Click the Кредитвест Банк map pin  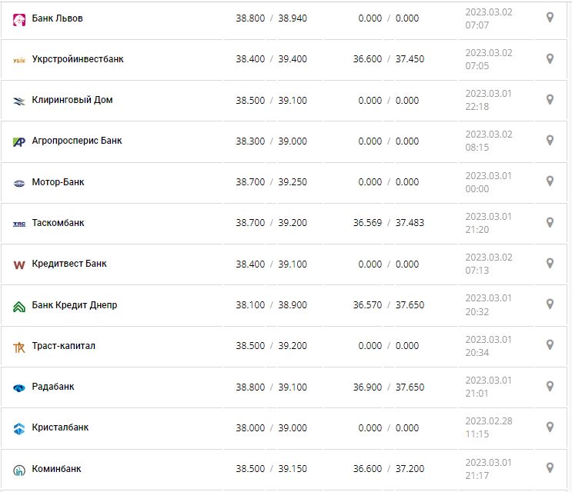point(550,264)
